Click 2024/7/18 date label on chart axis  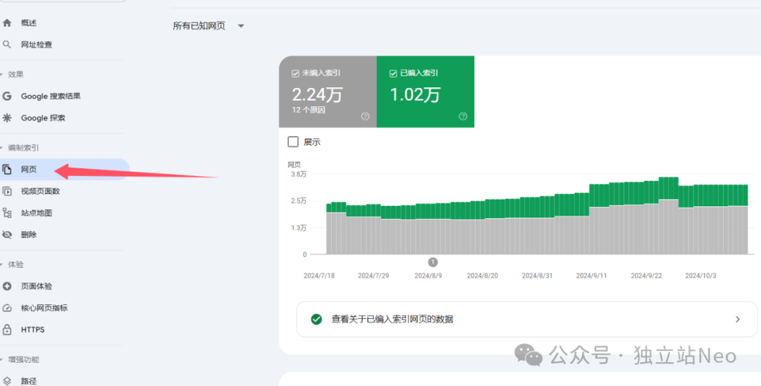pos(319,275)
